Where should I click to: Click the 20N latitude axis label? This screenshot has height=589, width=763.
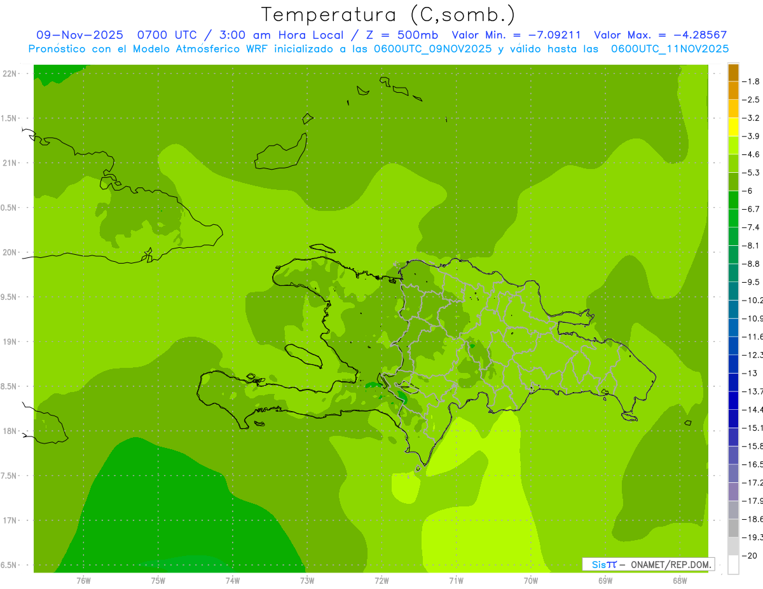click(8, 252)
